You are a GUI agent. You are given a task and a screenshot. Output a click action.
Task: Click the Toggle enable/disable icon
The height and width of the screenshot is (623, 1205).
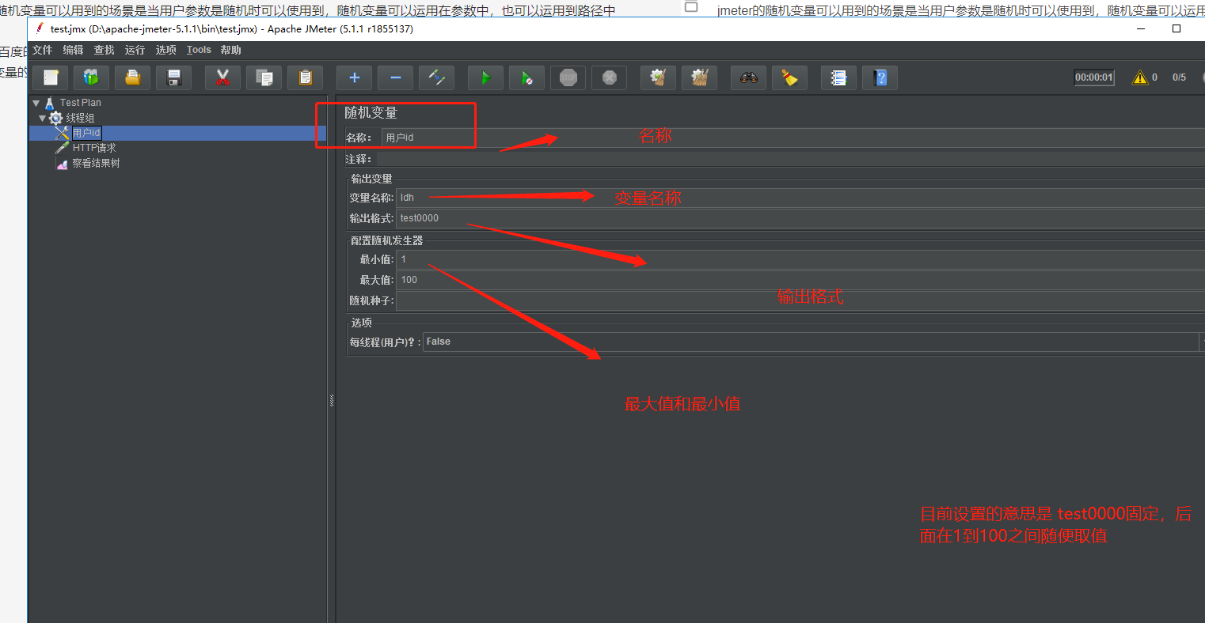coord(437,77)
